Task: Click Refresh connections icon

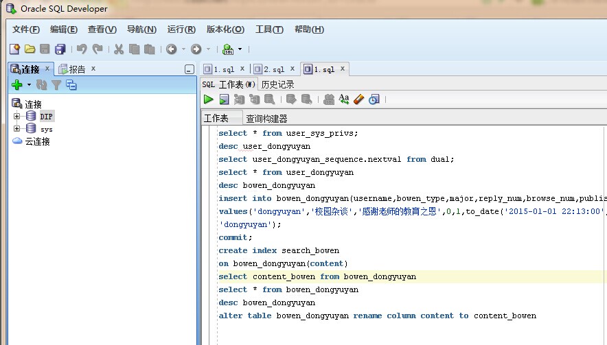Action: 41,84
